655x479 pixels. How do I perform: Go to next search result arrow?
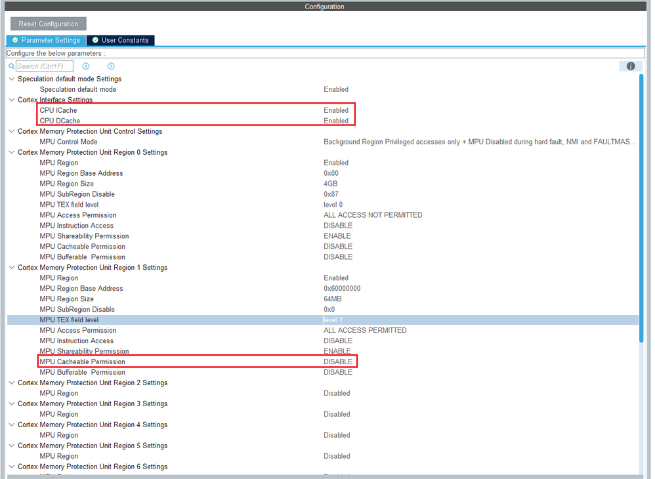tap(111, 66)
